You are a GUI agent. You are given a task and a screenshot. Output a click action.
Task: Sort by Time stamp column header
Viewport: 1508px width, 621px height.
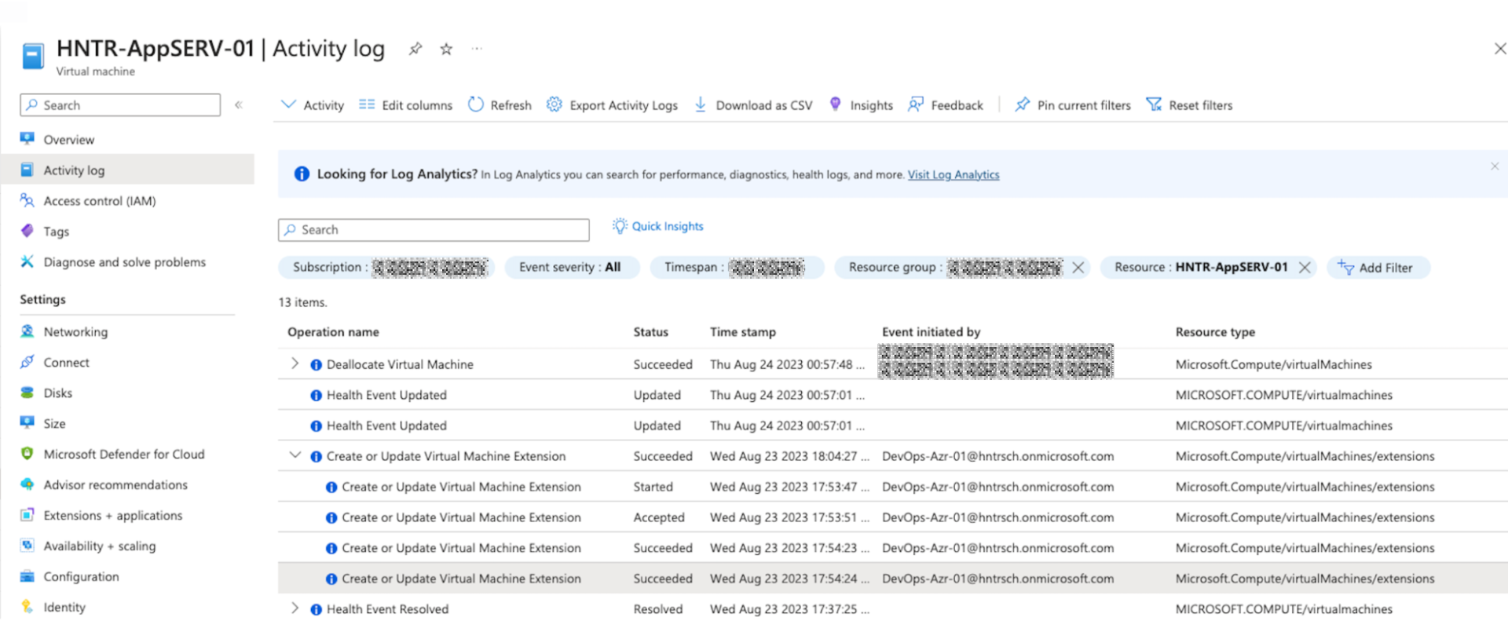pyautogui.click(x=743, y=332)
